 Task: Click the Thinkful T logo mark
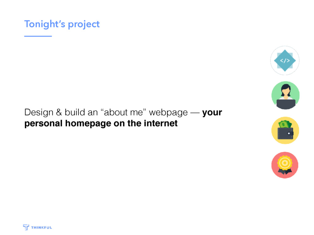pyautogui.click(x=26, y=227)
